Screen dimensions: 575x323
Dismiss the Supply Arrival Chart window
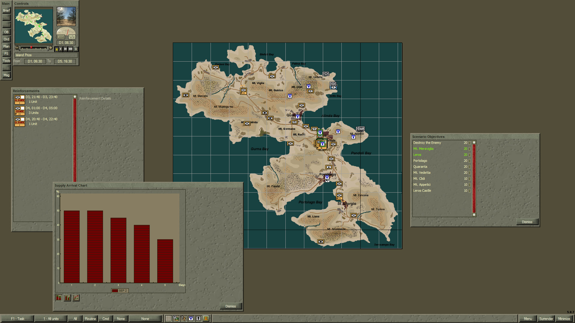pos(230,306)
